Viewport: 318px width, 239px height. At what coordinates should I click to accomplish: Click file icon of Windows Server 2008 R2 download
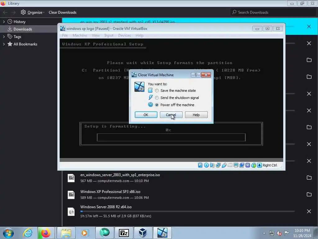71,212
